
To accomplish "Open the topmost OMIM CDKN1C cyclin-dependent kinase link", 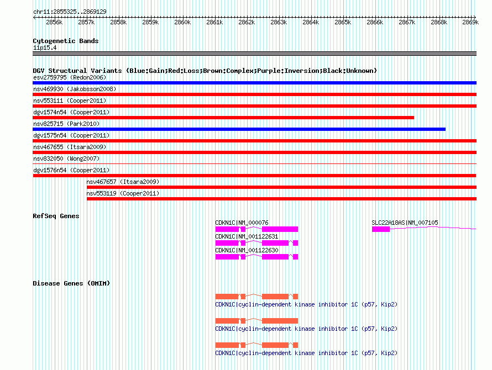I will tap(306, 305).
